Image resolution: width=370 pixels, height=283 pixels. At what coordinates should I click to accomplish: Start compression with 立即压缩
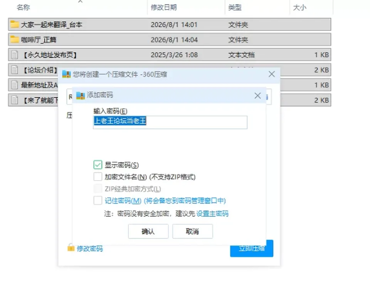[x=252, y=248]
